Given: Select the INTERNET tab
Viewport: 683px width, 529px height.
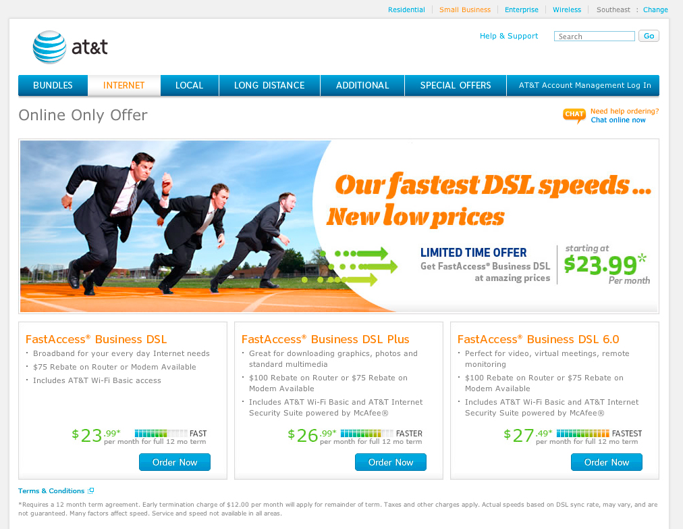Looking at the screenshot, I should (x=124, y=85).
